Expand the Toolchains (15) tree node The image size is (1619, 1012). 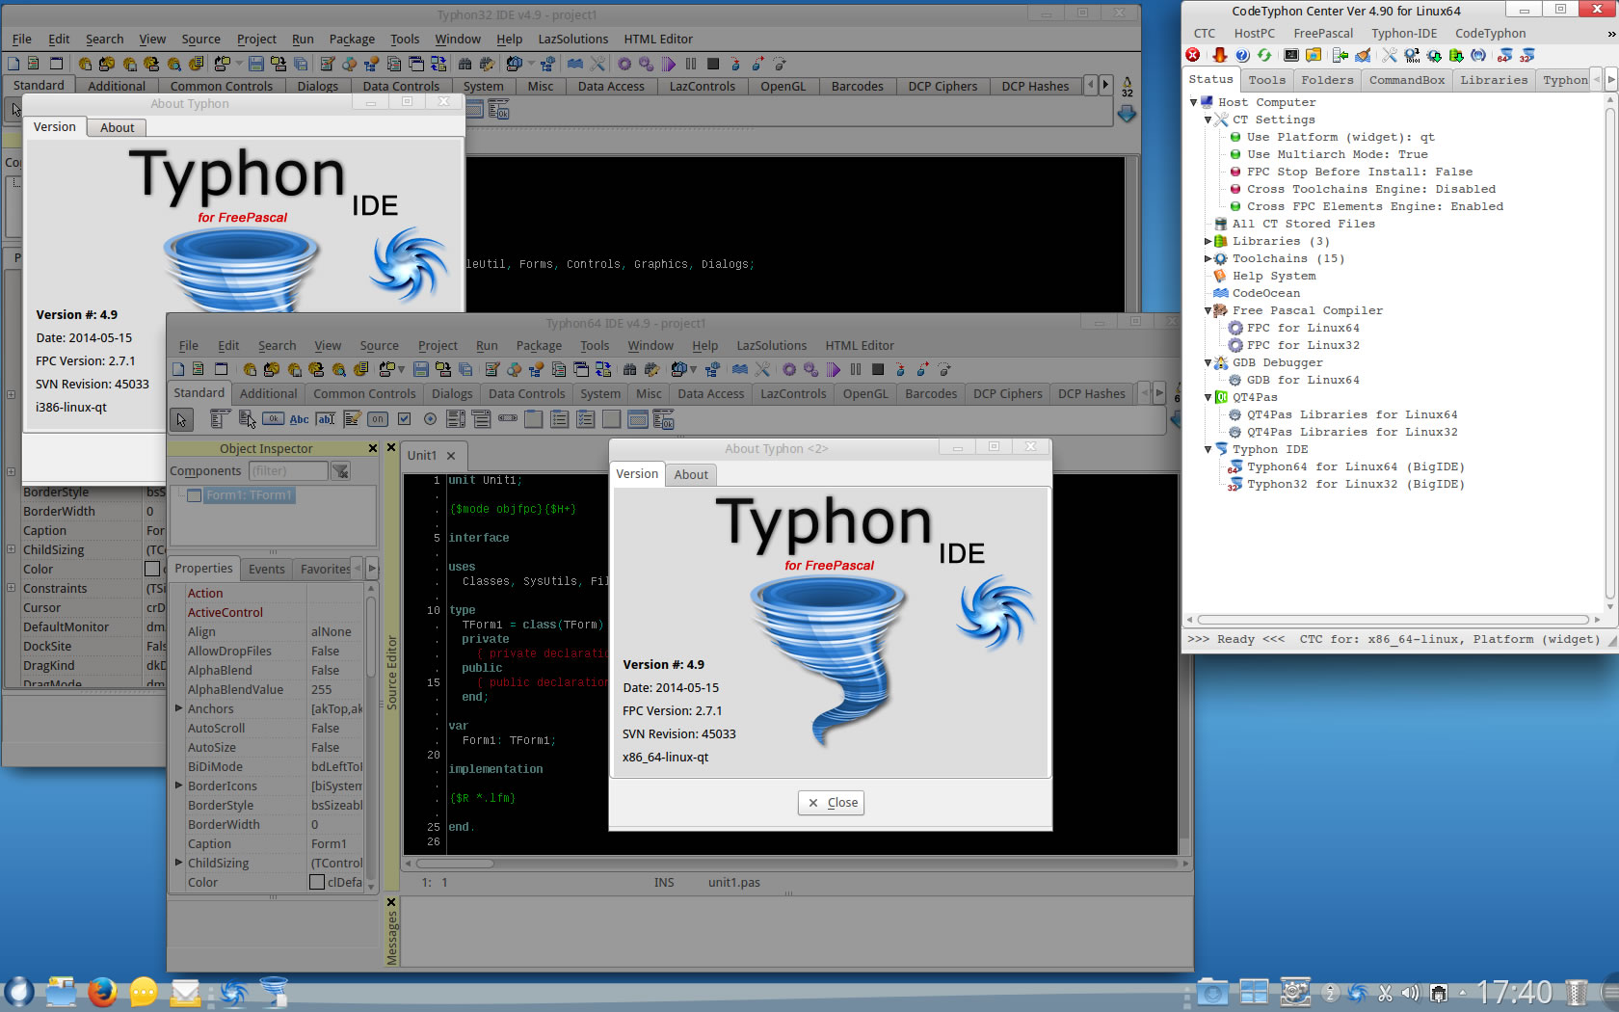click(1208, 258)
